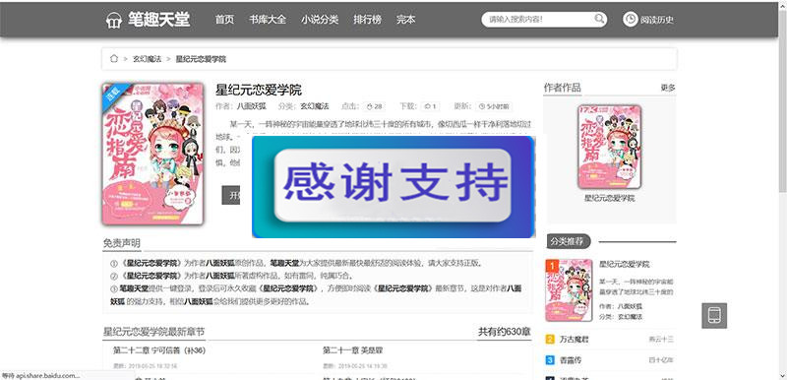The height and width of the screenshot is (380, 787).
Task: Open the 排行榜 ranking page
Action: coord(367,20)
